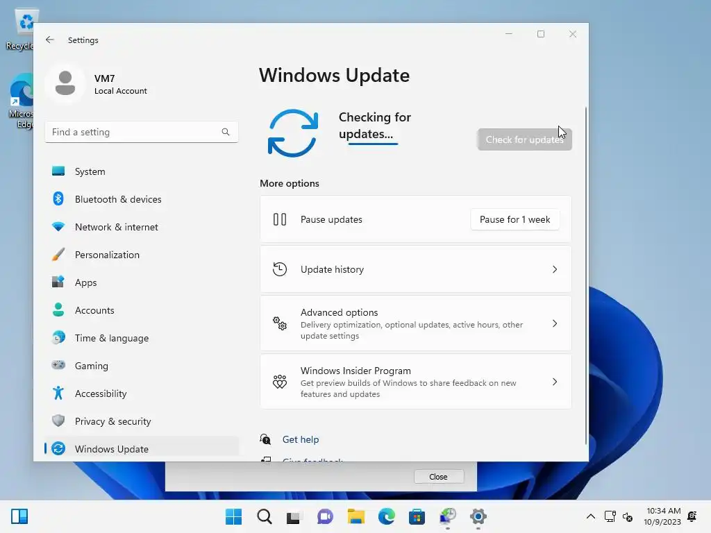Click the Settings gear taskbar icon

(x=478, y=516)
